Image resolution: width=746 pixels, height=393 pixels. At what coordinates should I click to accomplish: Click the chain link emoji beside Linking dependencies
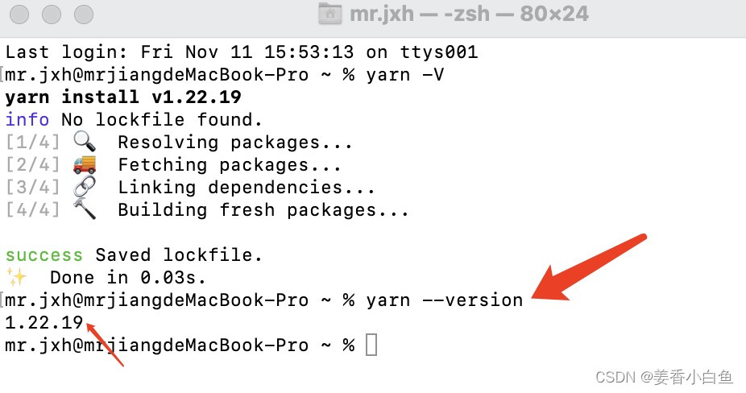[x=85, y=187]
